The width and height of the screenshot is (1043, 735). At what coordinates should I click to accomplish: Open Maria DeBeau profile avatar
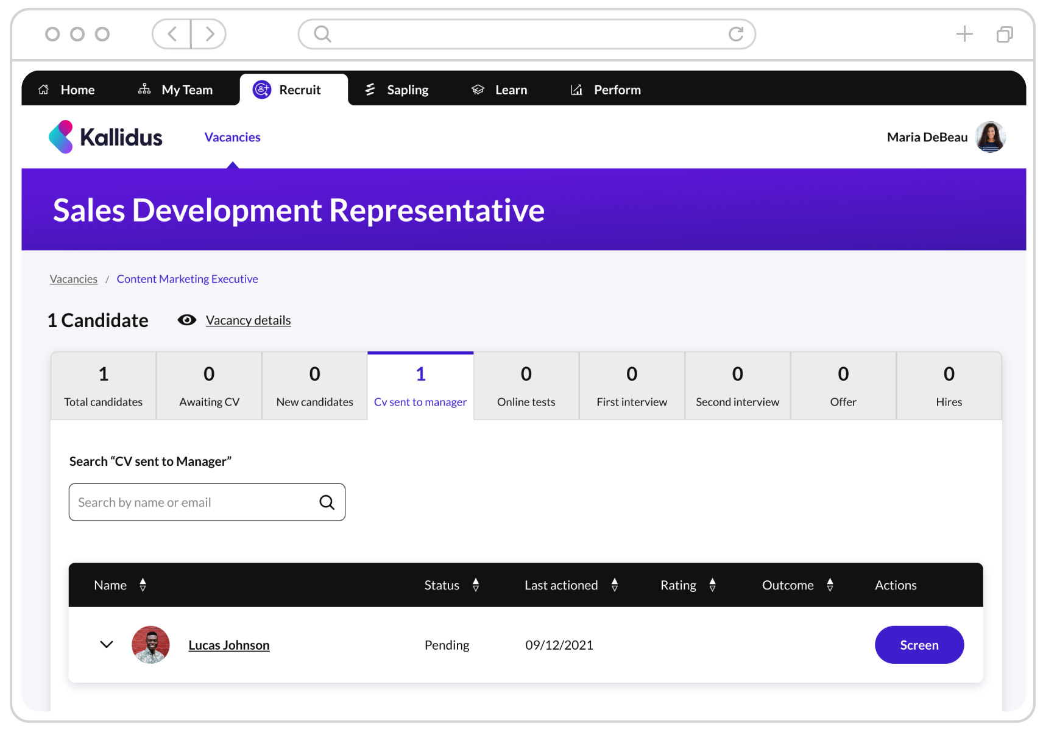click(990, 137)
